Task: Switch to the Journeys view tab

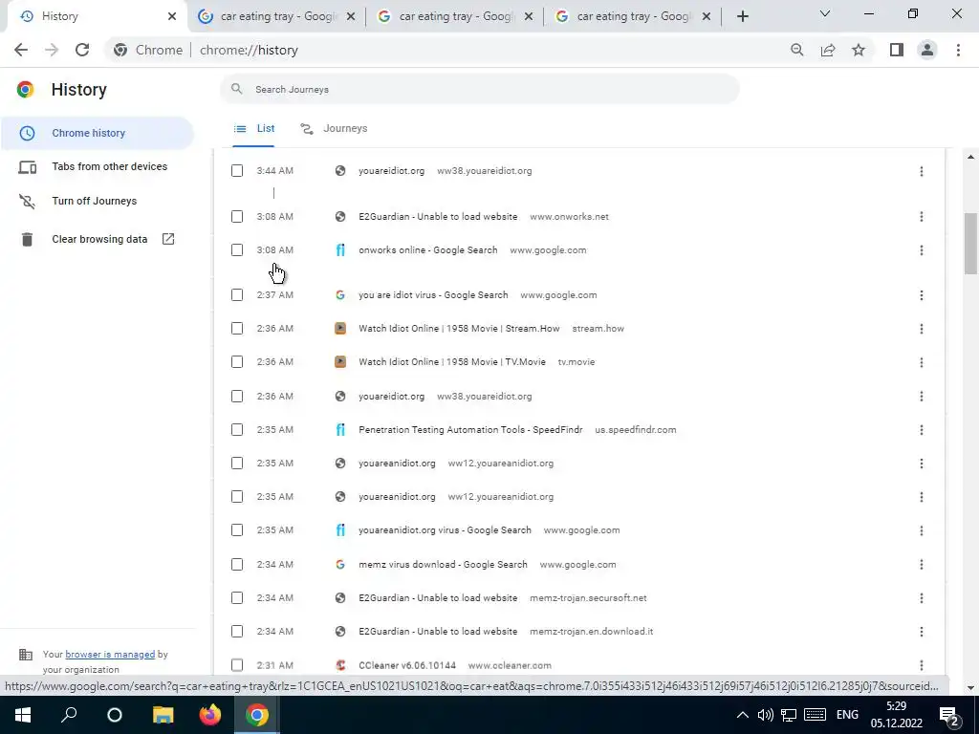Action: pos(334,129)
